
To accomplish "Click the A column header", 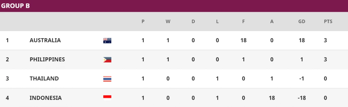I will (272, 21).
